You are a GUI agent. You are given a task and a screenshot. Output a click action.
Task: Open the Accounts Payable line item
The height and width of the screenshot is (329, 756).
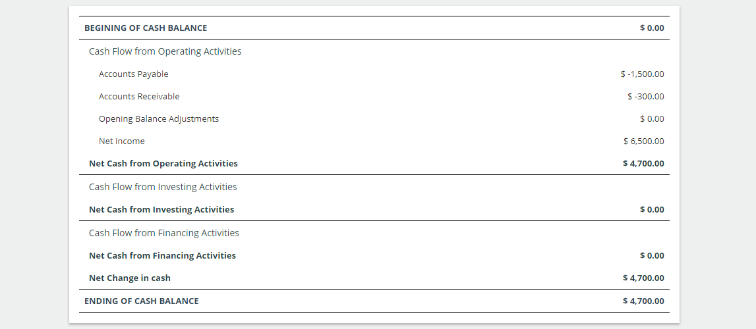point(134,74)
